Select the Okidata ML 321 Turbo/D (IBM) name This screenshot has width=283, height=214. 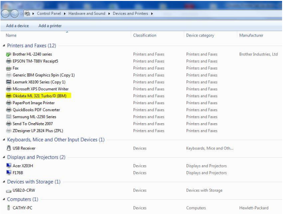click(x=40, y=96)
